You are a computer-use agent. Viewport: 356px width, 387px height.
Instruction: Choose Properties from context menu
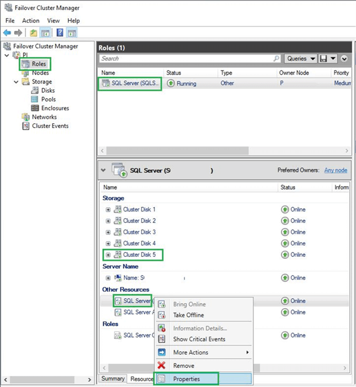(x=204, y=378)
